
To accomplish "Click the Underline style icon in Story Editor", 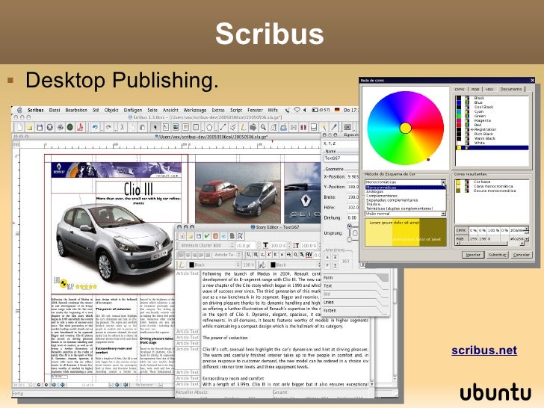I will (249, 255).
